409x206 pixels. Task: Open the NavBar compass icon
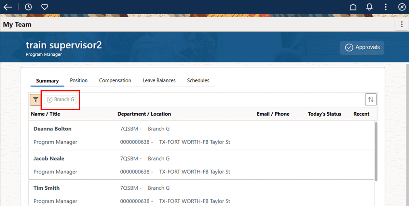pos(402,7)
